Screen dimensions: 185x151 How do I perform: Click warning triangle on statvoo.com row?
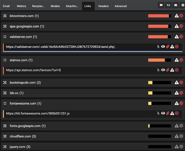tap(176, 60)
